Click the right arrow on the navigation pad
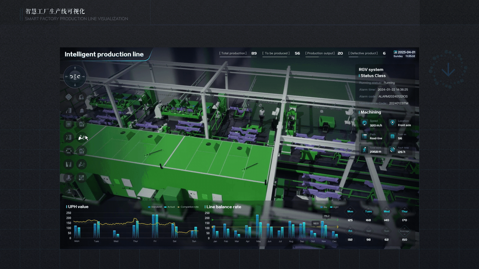Screen dimensions: 479x269 click(x=83, y=77)
